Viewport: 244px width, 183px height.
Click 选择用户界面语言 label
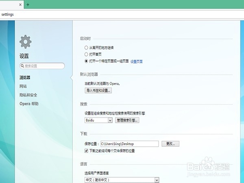coord(97,173)
